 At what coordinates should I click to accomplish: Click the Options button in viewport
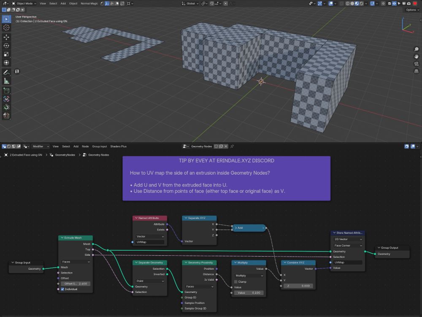pos(411,10)
